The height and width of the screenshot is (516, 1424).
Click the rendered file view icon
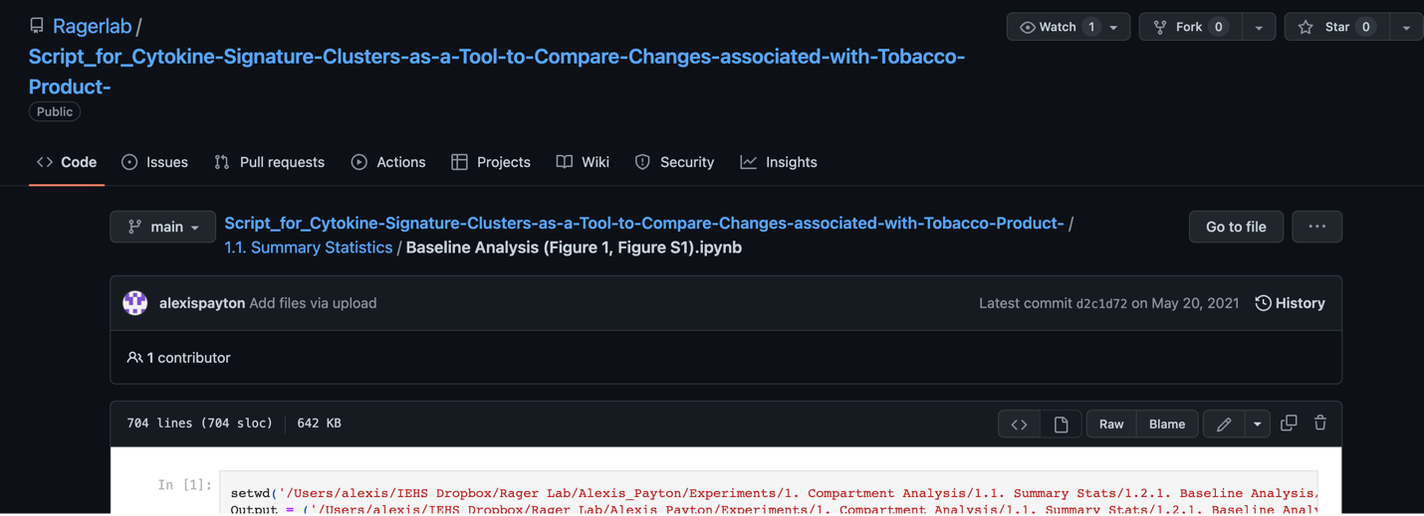coord(1061,425)
